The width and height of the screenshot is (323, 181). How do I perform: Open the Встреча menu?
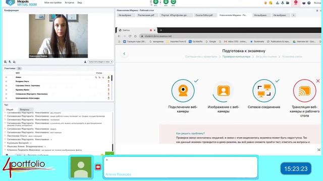[70, 3]
